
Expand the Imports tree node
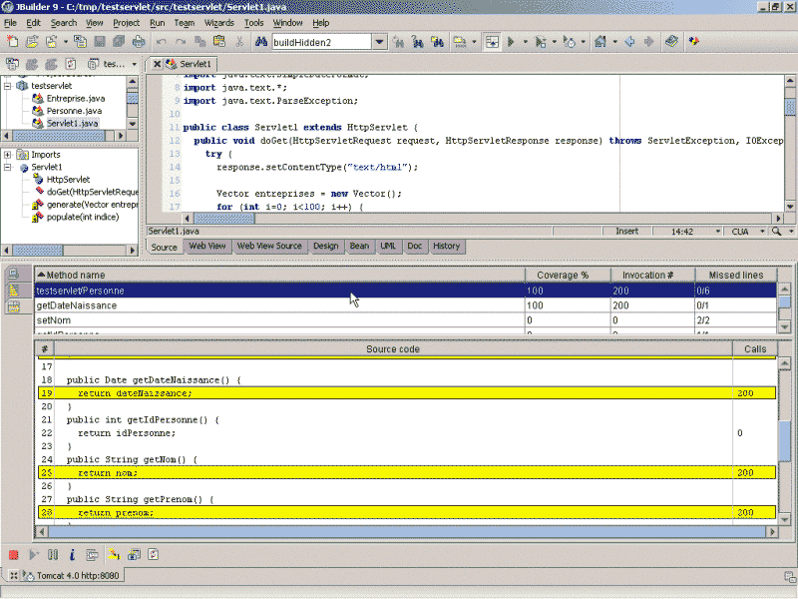8,155
